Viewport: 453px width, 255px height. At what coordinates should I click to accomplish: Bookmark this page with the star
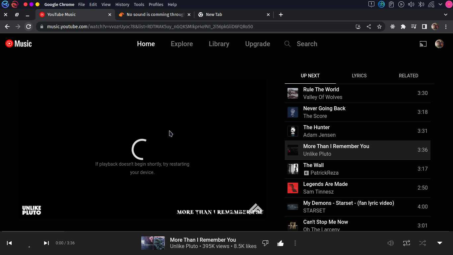379,27
